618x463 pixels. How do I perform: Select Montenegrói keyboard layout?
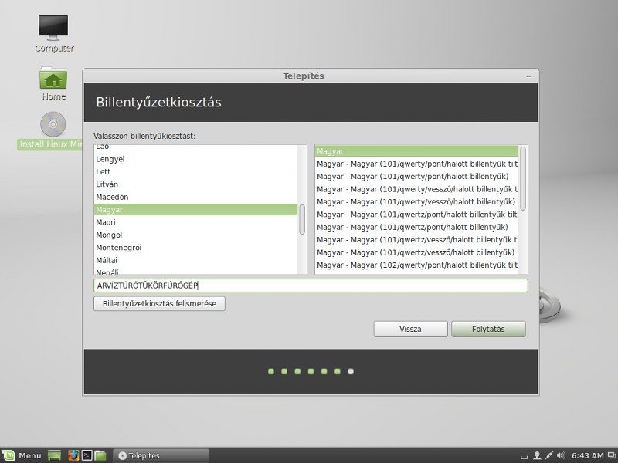pos(196,248)
